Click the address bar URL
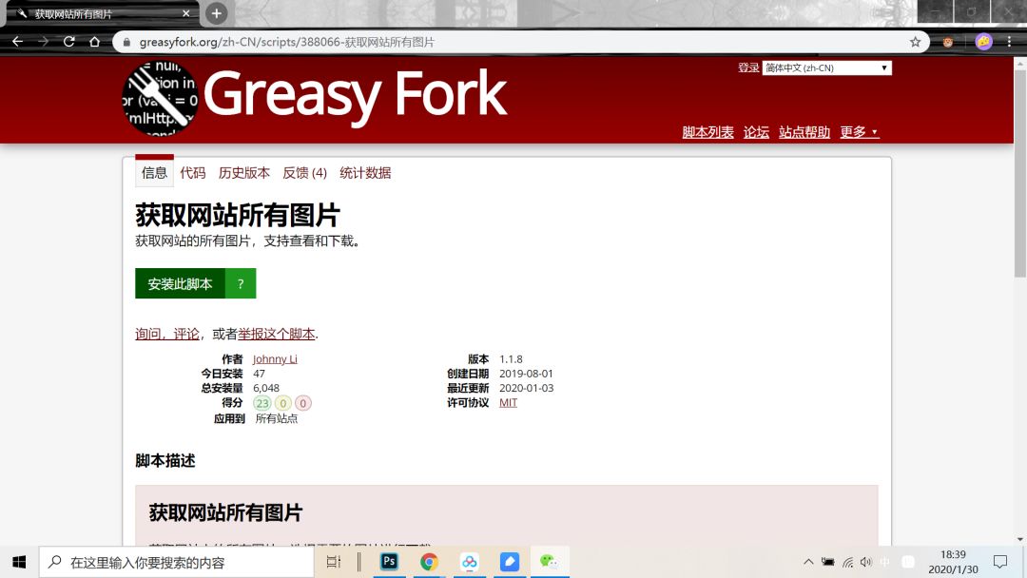Viewport: 1027px width, 578px height. (x=287, y=42)
